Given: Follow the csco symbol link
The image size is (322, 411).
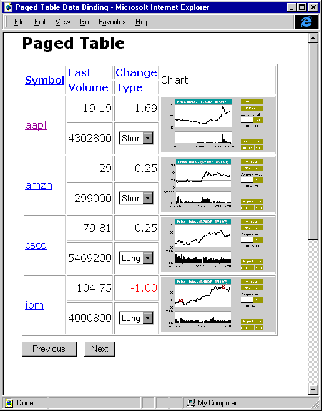Looking at the screenshot, I should [36, 245].
